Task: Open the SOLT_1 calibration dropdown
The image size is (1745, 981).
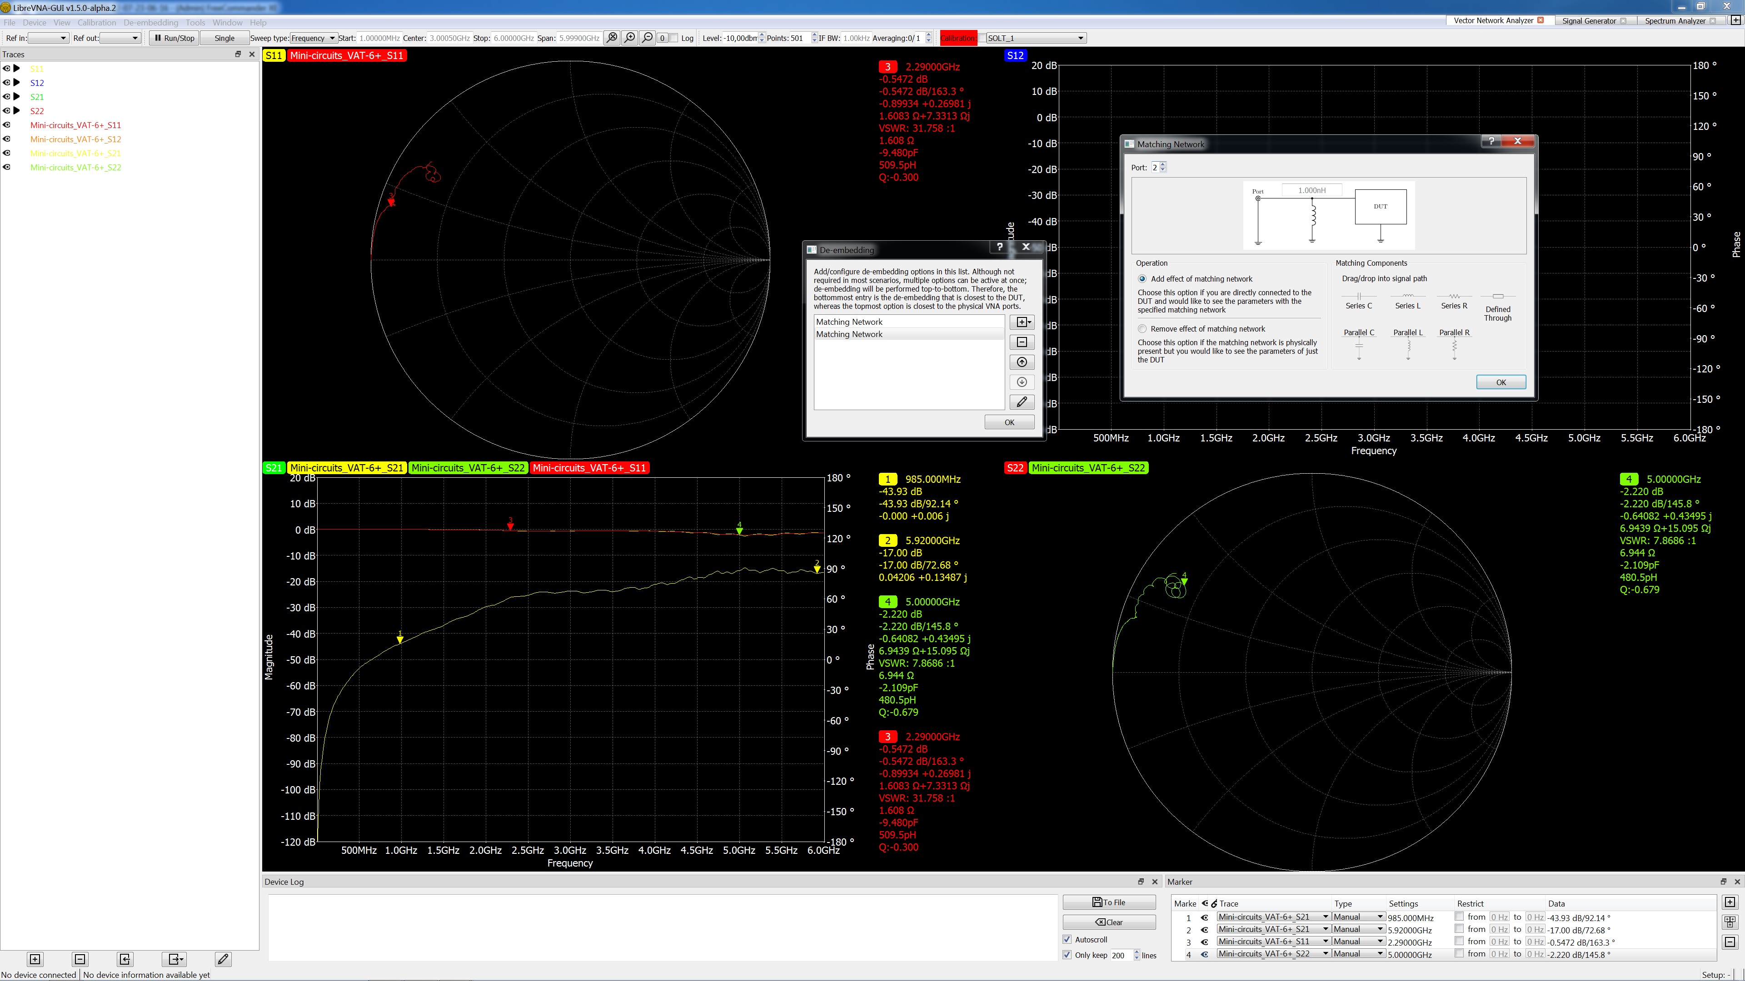Action: (x=1037, y=38)
